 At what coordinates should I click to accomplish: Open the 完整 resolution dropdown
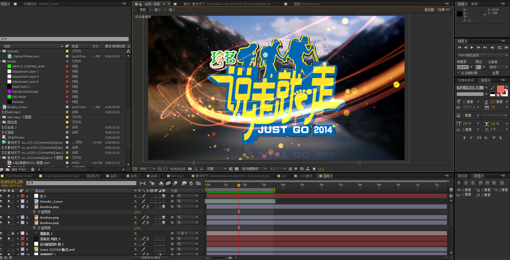point(217,169)
